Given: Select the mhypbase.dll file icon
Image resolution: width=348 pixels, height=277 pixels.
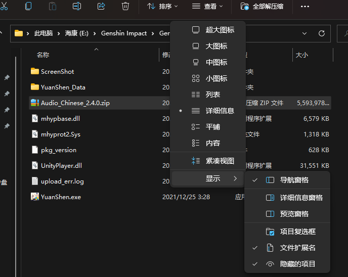Looking at the screenshot, I should click(x=34, y=118).
